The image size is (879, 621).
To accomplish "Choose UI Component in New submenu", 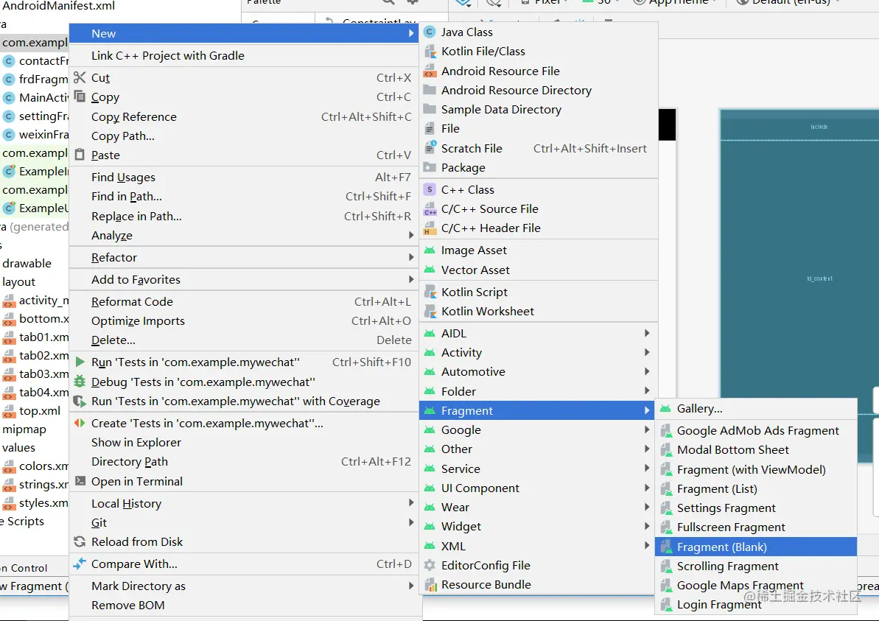I will point(538,488).
